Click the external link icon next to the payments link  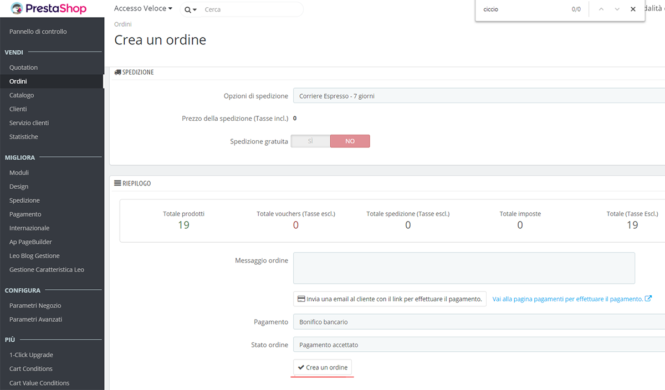648,298
